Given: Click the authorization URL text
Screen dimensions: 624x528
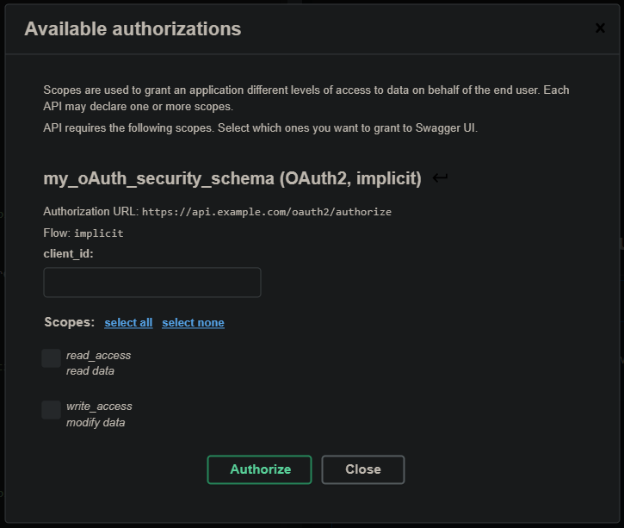Looking at the screenshot, I should pos(267,212).
